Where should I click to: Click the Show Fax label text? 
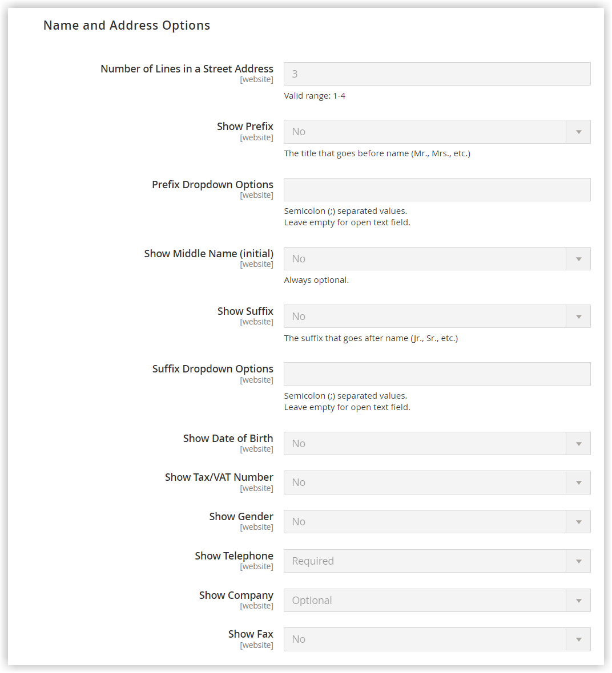pyautogui.click(x=251, y=634)
